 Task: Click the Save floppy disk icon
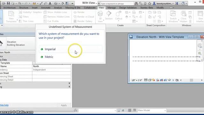tap(8, 3)
